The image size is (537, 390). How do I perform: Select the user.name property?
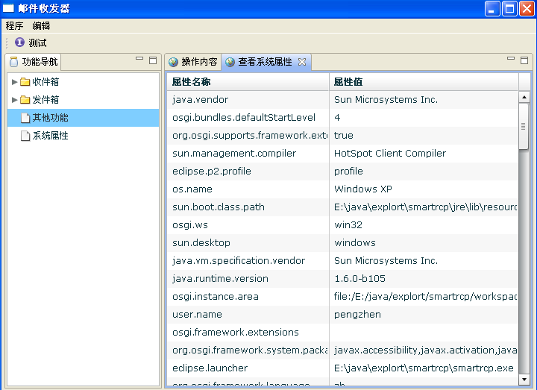(197, 315)
